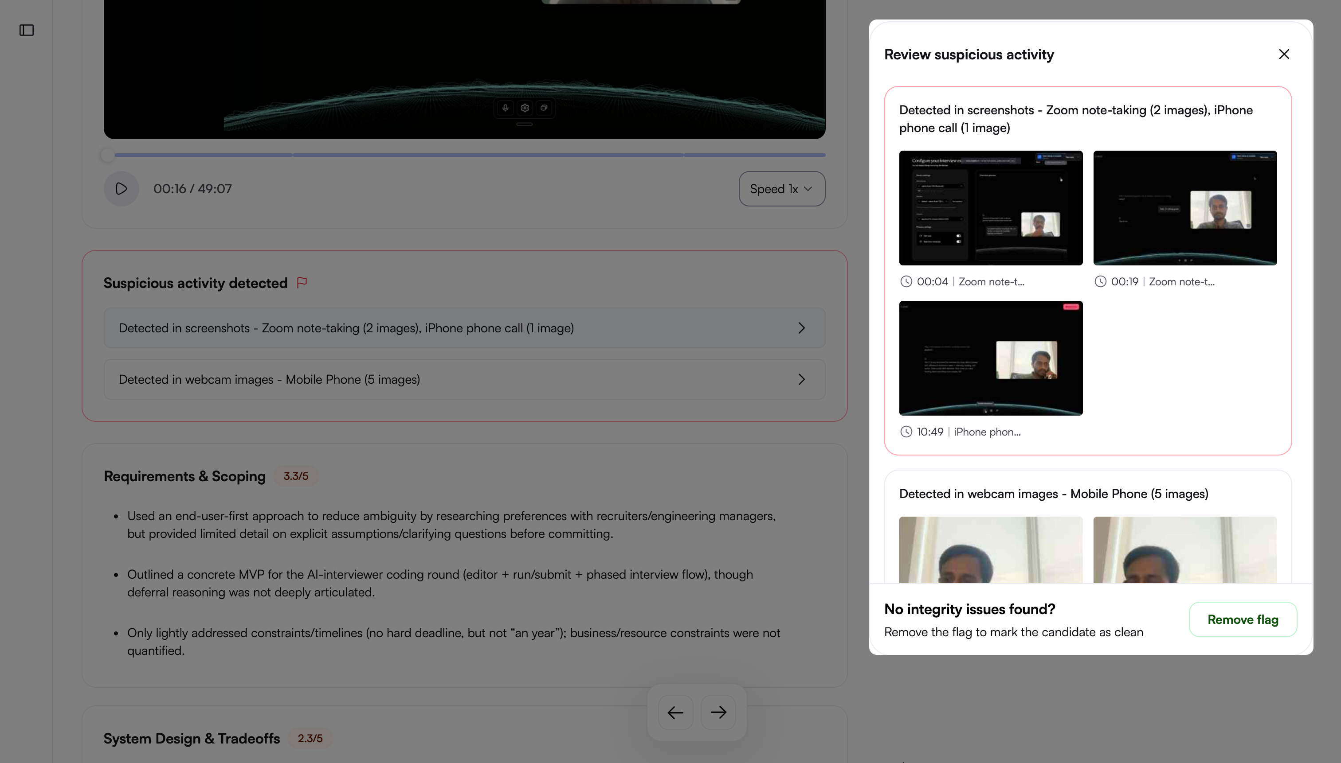This screenshot has height=763, width=1341.
Task: Open second webcam image of Mobile Phone detection
Action: (1185, 550)
